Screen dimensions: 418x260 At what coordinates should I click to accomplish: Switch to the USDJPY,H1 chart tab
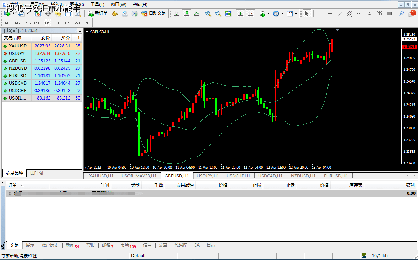pyautogui.click(x=208, y=176)
